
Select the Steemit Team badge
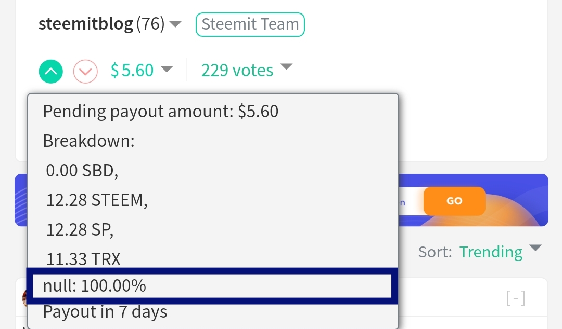click(250, 24)
